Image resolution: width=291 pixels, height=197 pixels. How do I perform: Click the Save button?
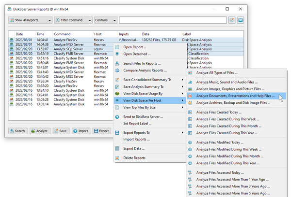61,131
